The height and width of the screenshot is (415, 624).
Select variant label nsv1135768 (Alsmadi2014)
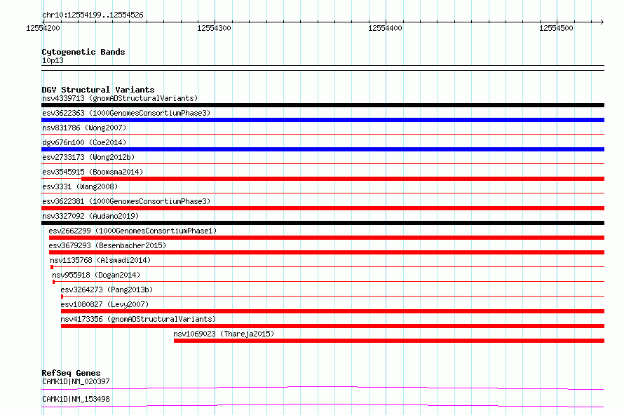click(100, 260)
